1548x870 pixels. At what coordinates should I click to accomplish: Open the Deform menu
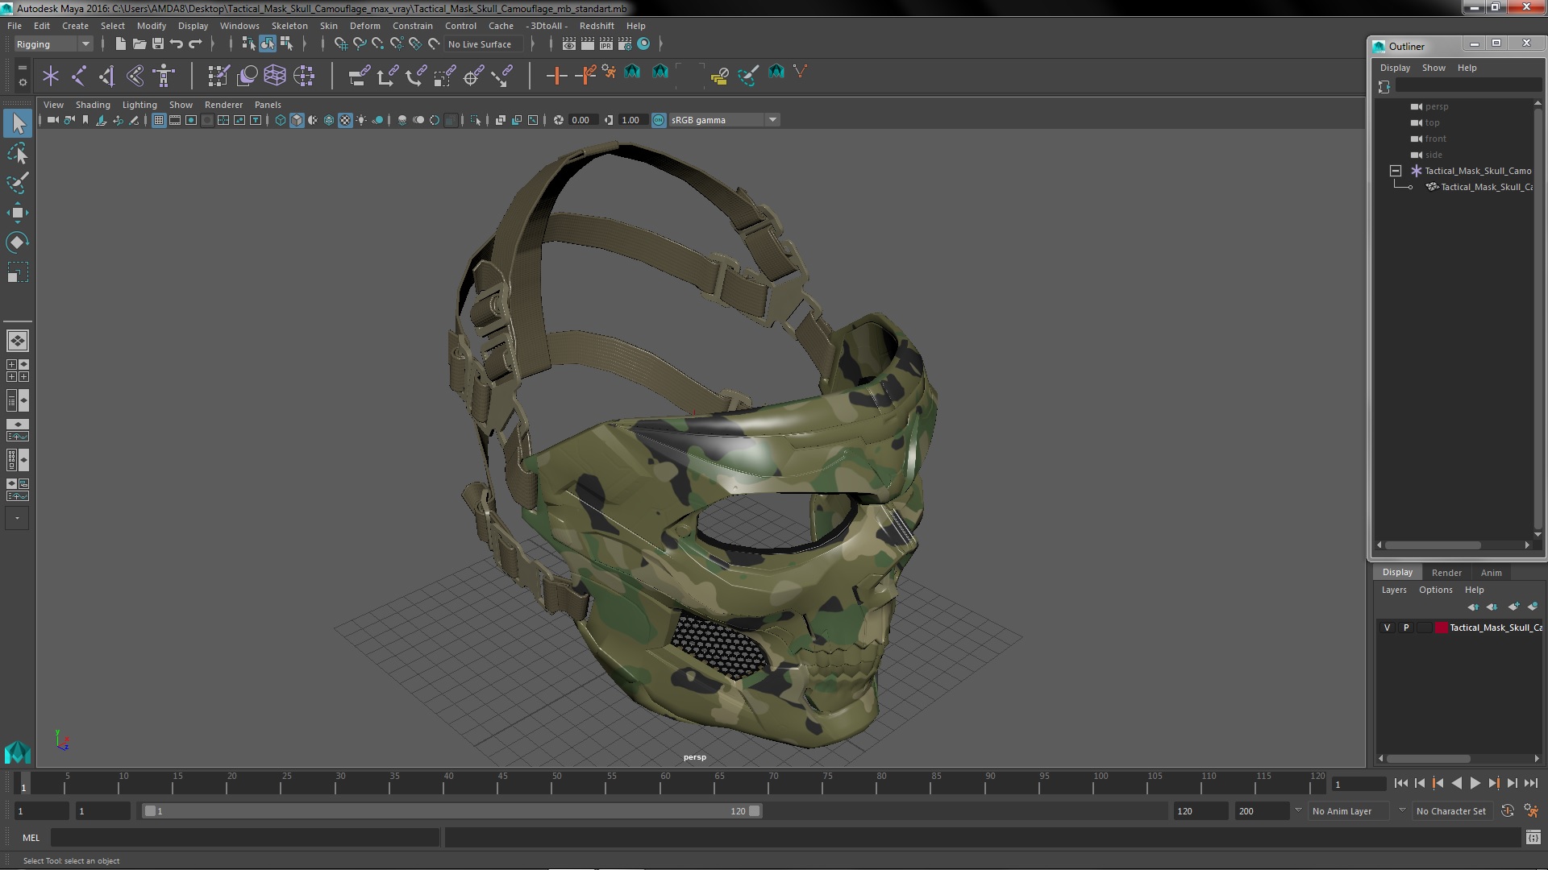[x=364, y=26]
